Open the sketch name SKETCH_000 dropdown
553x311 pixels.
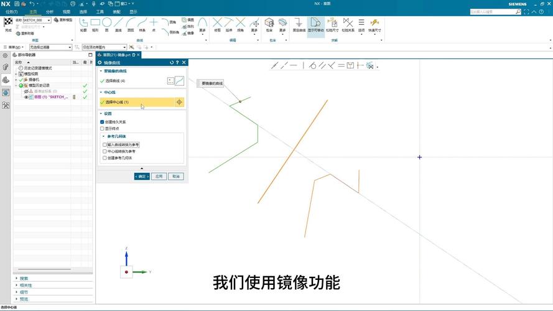pos(49,21)
